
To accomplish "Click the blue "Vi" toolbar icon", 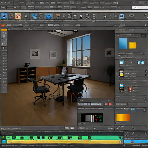I will (x=122, y=16).
